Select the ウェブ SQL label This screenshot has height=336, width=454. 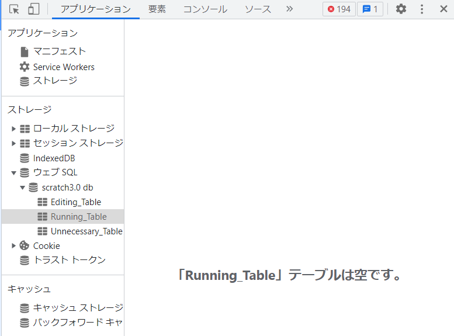[x=56, y=172]
